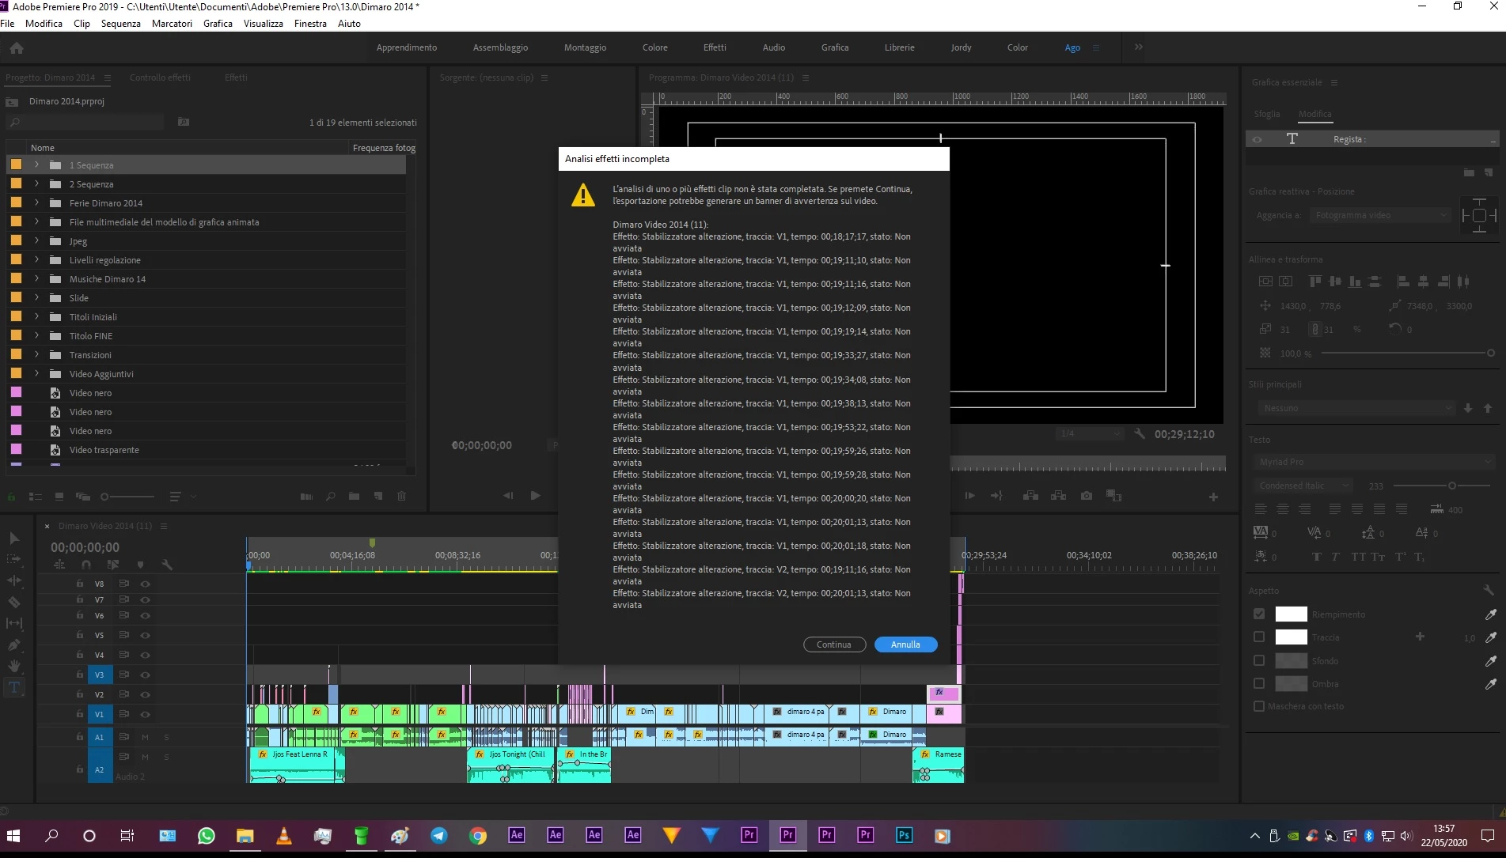Click the faux bold text style icon
1506x858 pixels.
[1316, 557]
